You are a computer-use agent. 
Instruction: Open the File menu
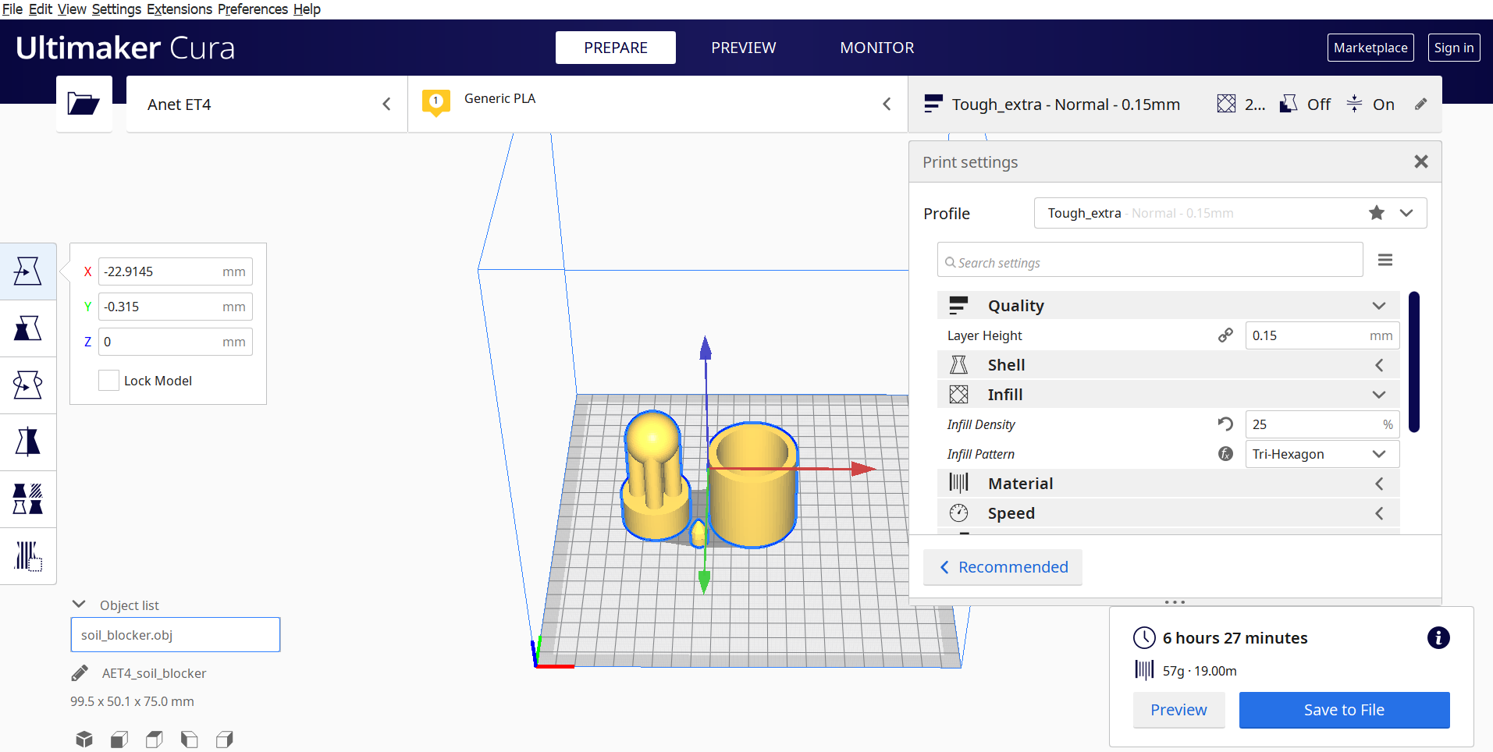12,9
